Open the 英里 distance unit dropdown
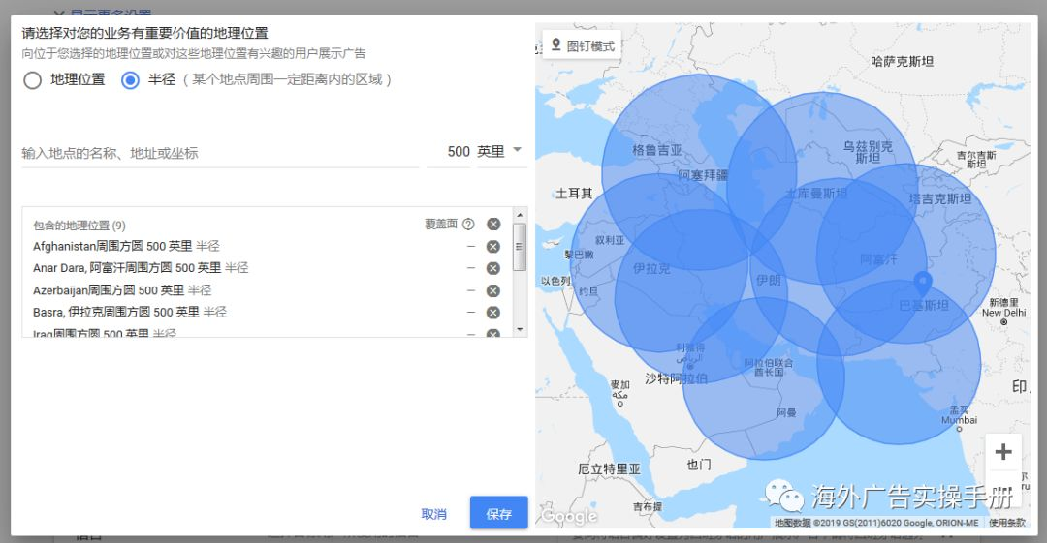 [500, 152]
